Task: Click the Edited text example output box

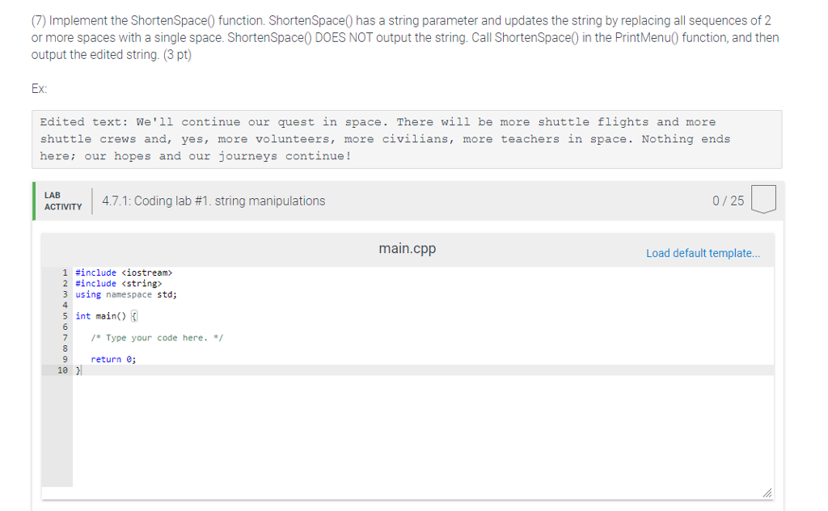Action: [x=407, y=138]
